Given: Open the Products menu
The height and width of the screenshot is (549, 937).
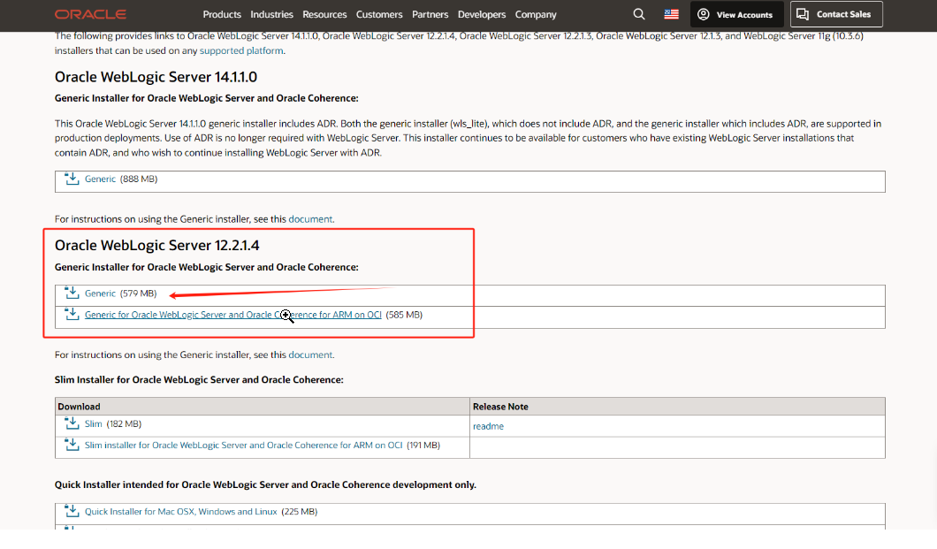Looking at the screenshot, I should tap(222, 14).
